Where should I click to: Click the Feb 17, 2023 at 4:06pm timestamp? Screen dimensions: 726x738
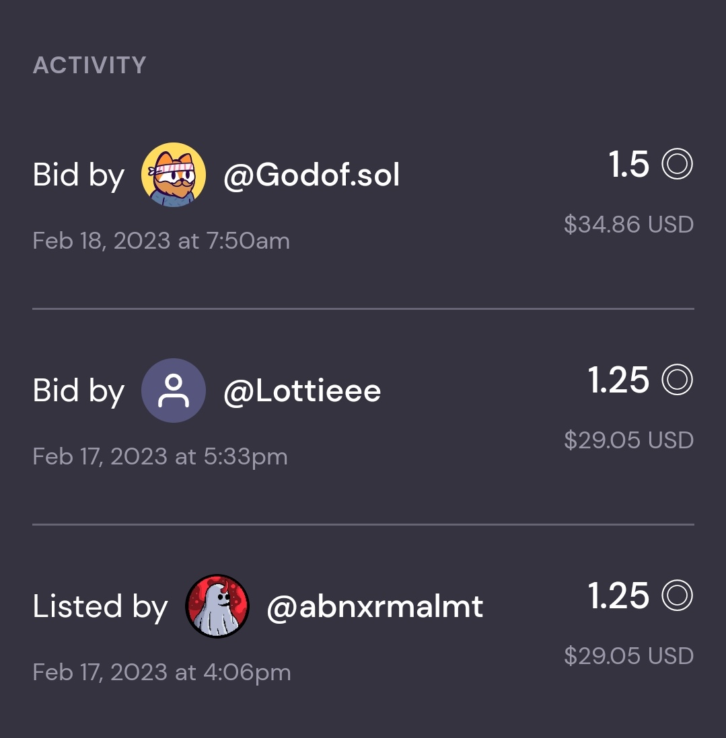click(161, 672)
